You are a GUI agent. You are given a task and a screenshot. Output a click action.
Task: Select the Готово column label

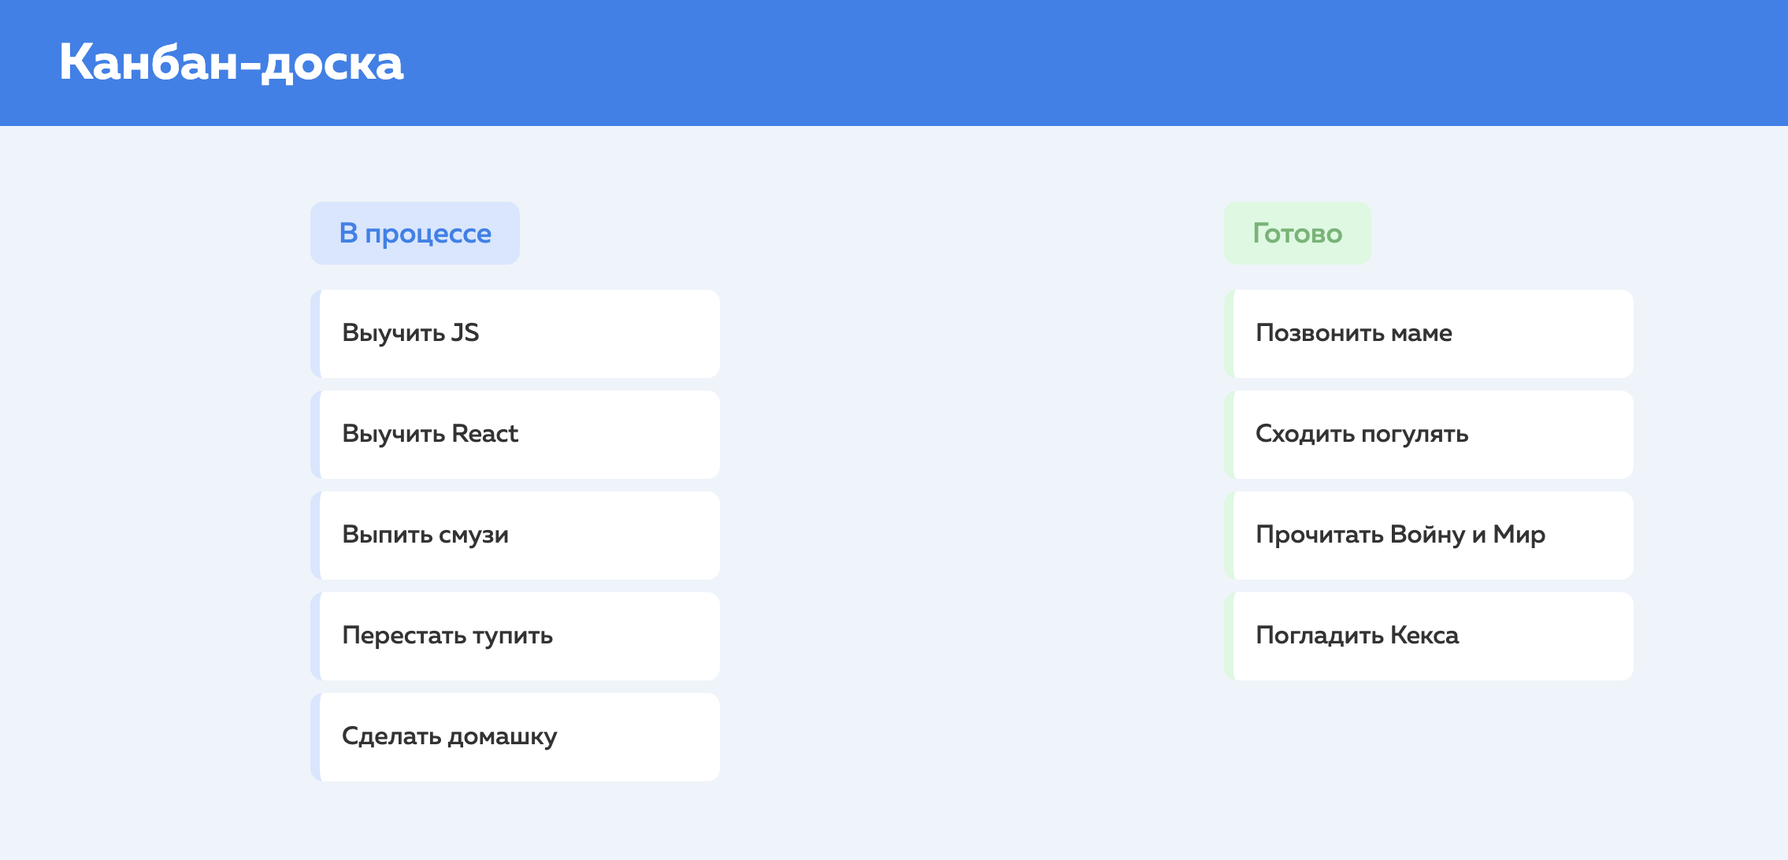click(1297, 233)
